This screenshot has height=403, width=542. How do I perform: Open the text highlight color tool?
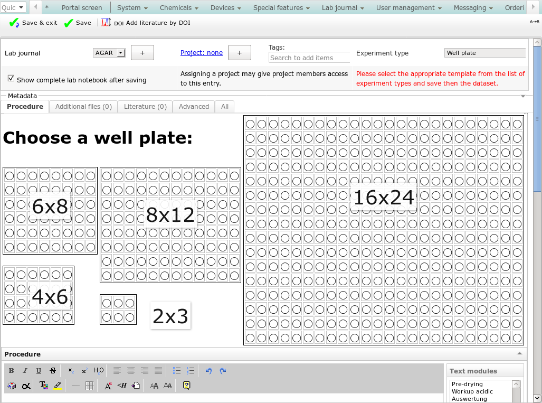pos(58,386)
